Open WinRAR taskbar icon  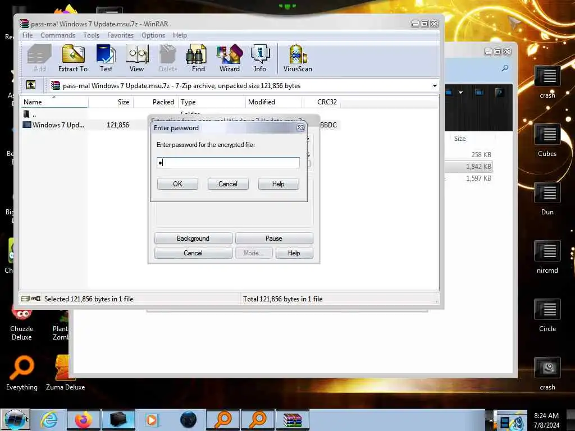point(292,420)
